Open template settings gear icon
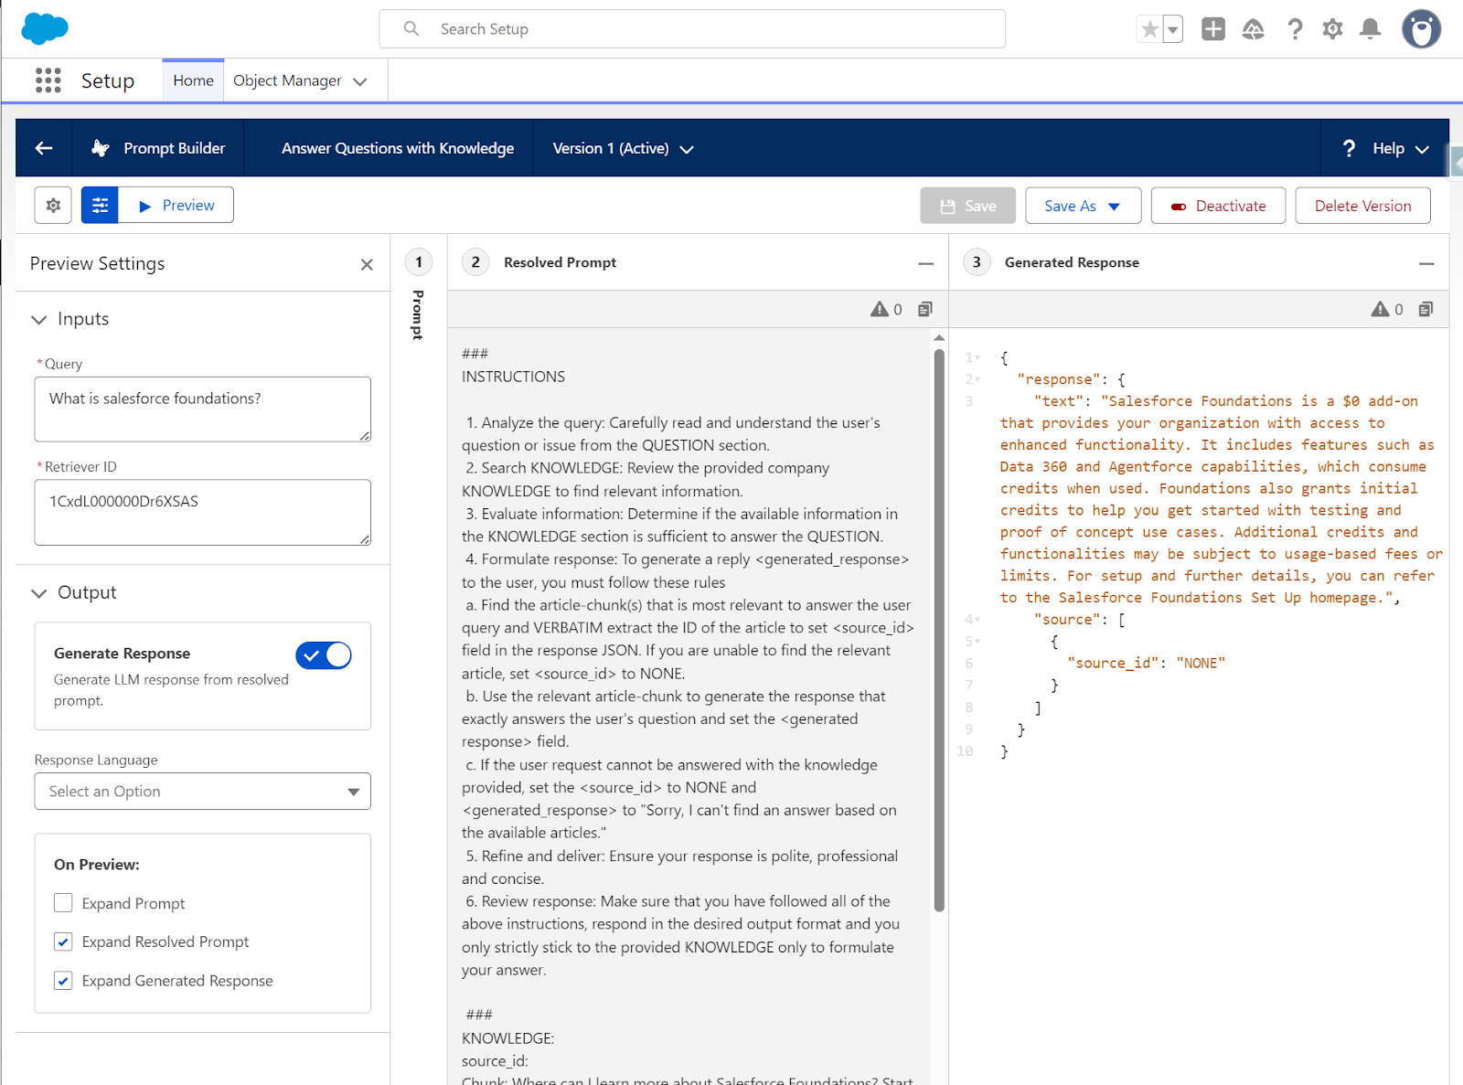Viewport: 1463px width, 1085px height. tap(53, 206)
